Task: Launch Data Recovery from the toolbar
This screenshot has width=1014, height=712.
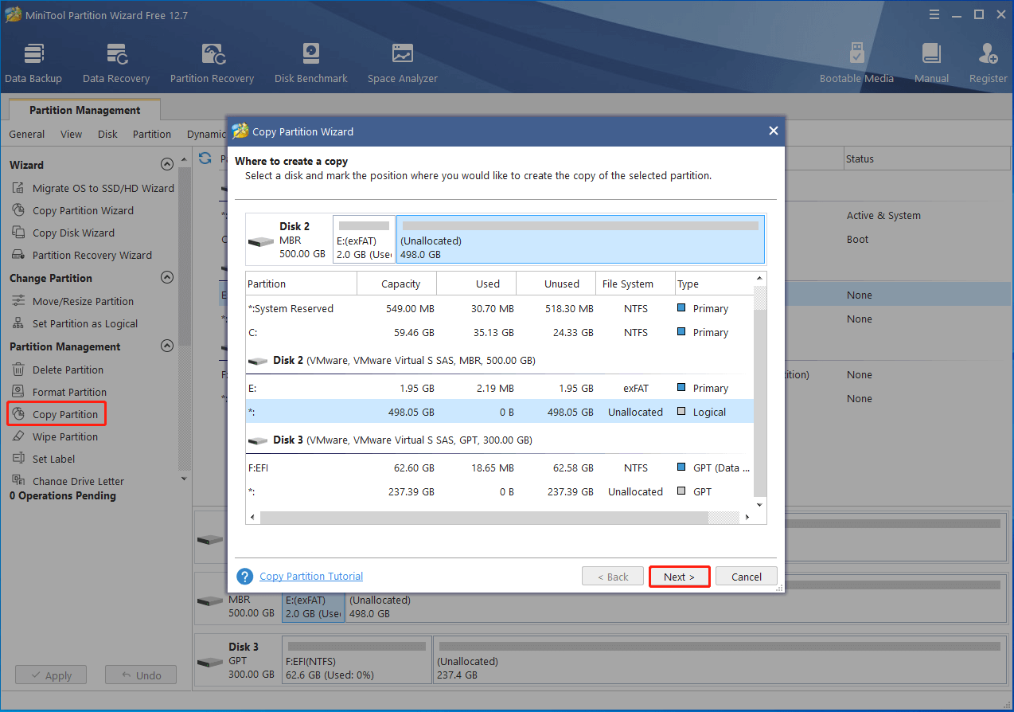Action: pos(116,64)
